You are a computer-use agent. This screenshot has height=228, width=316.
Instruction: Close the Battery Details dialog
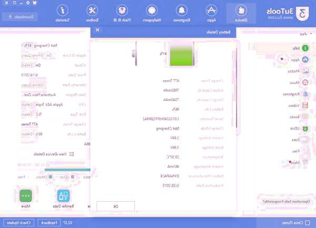point(97,30)
